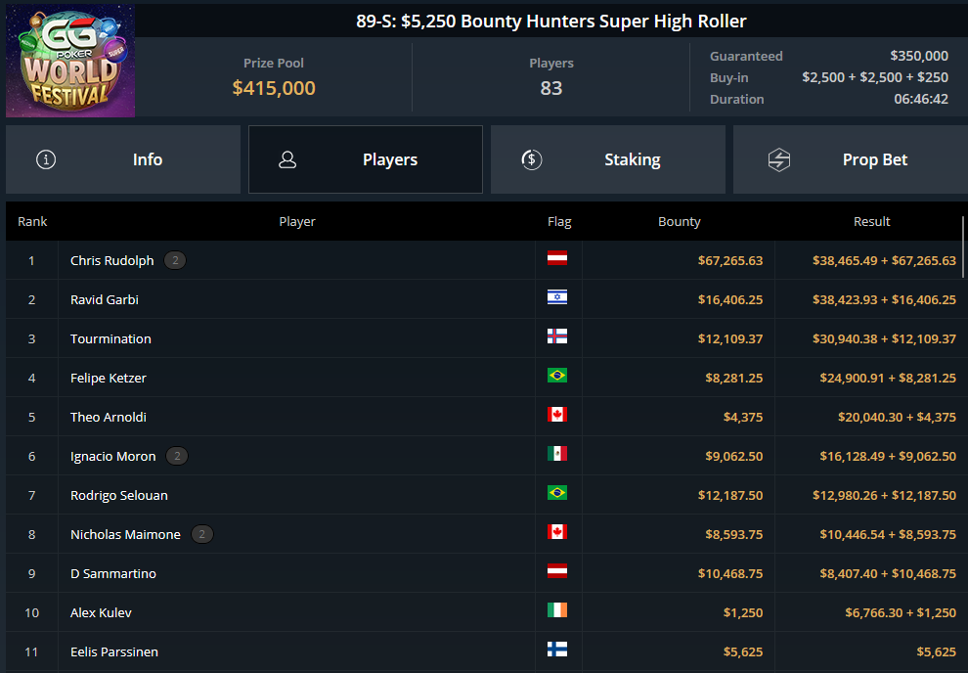Screen dimensions: 968x673
Task: Sort by the Player column header
Action: 297,222
